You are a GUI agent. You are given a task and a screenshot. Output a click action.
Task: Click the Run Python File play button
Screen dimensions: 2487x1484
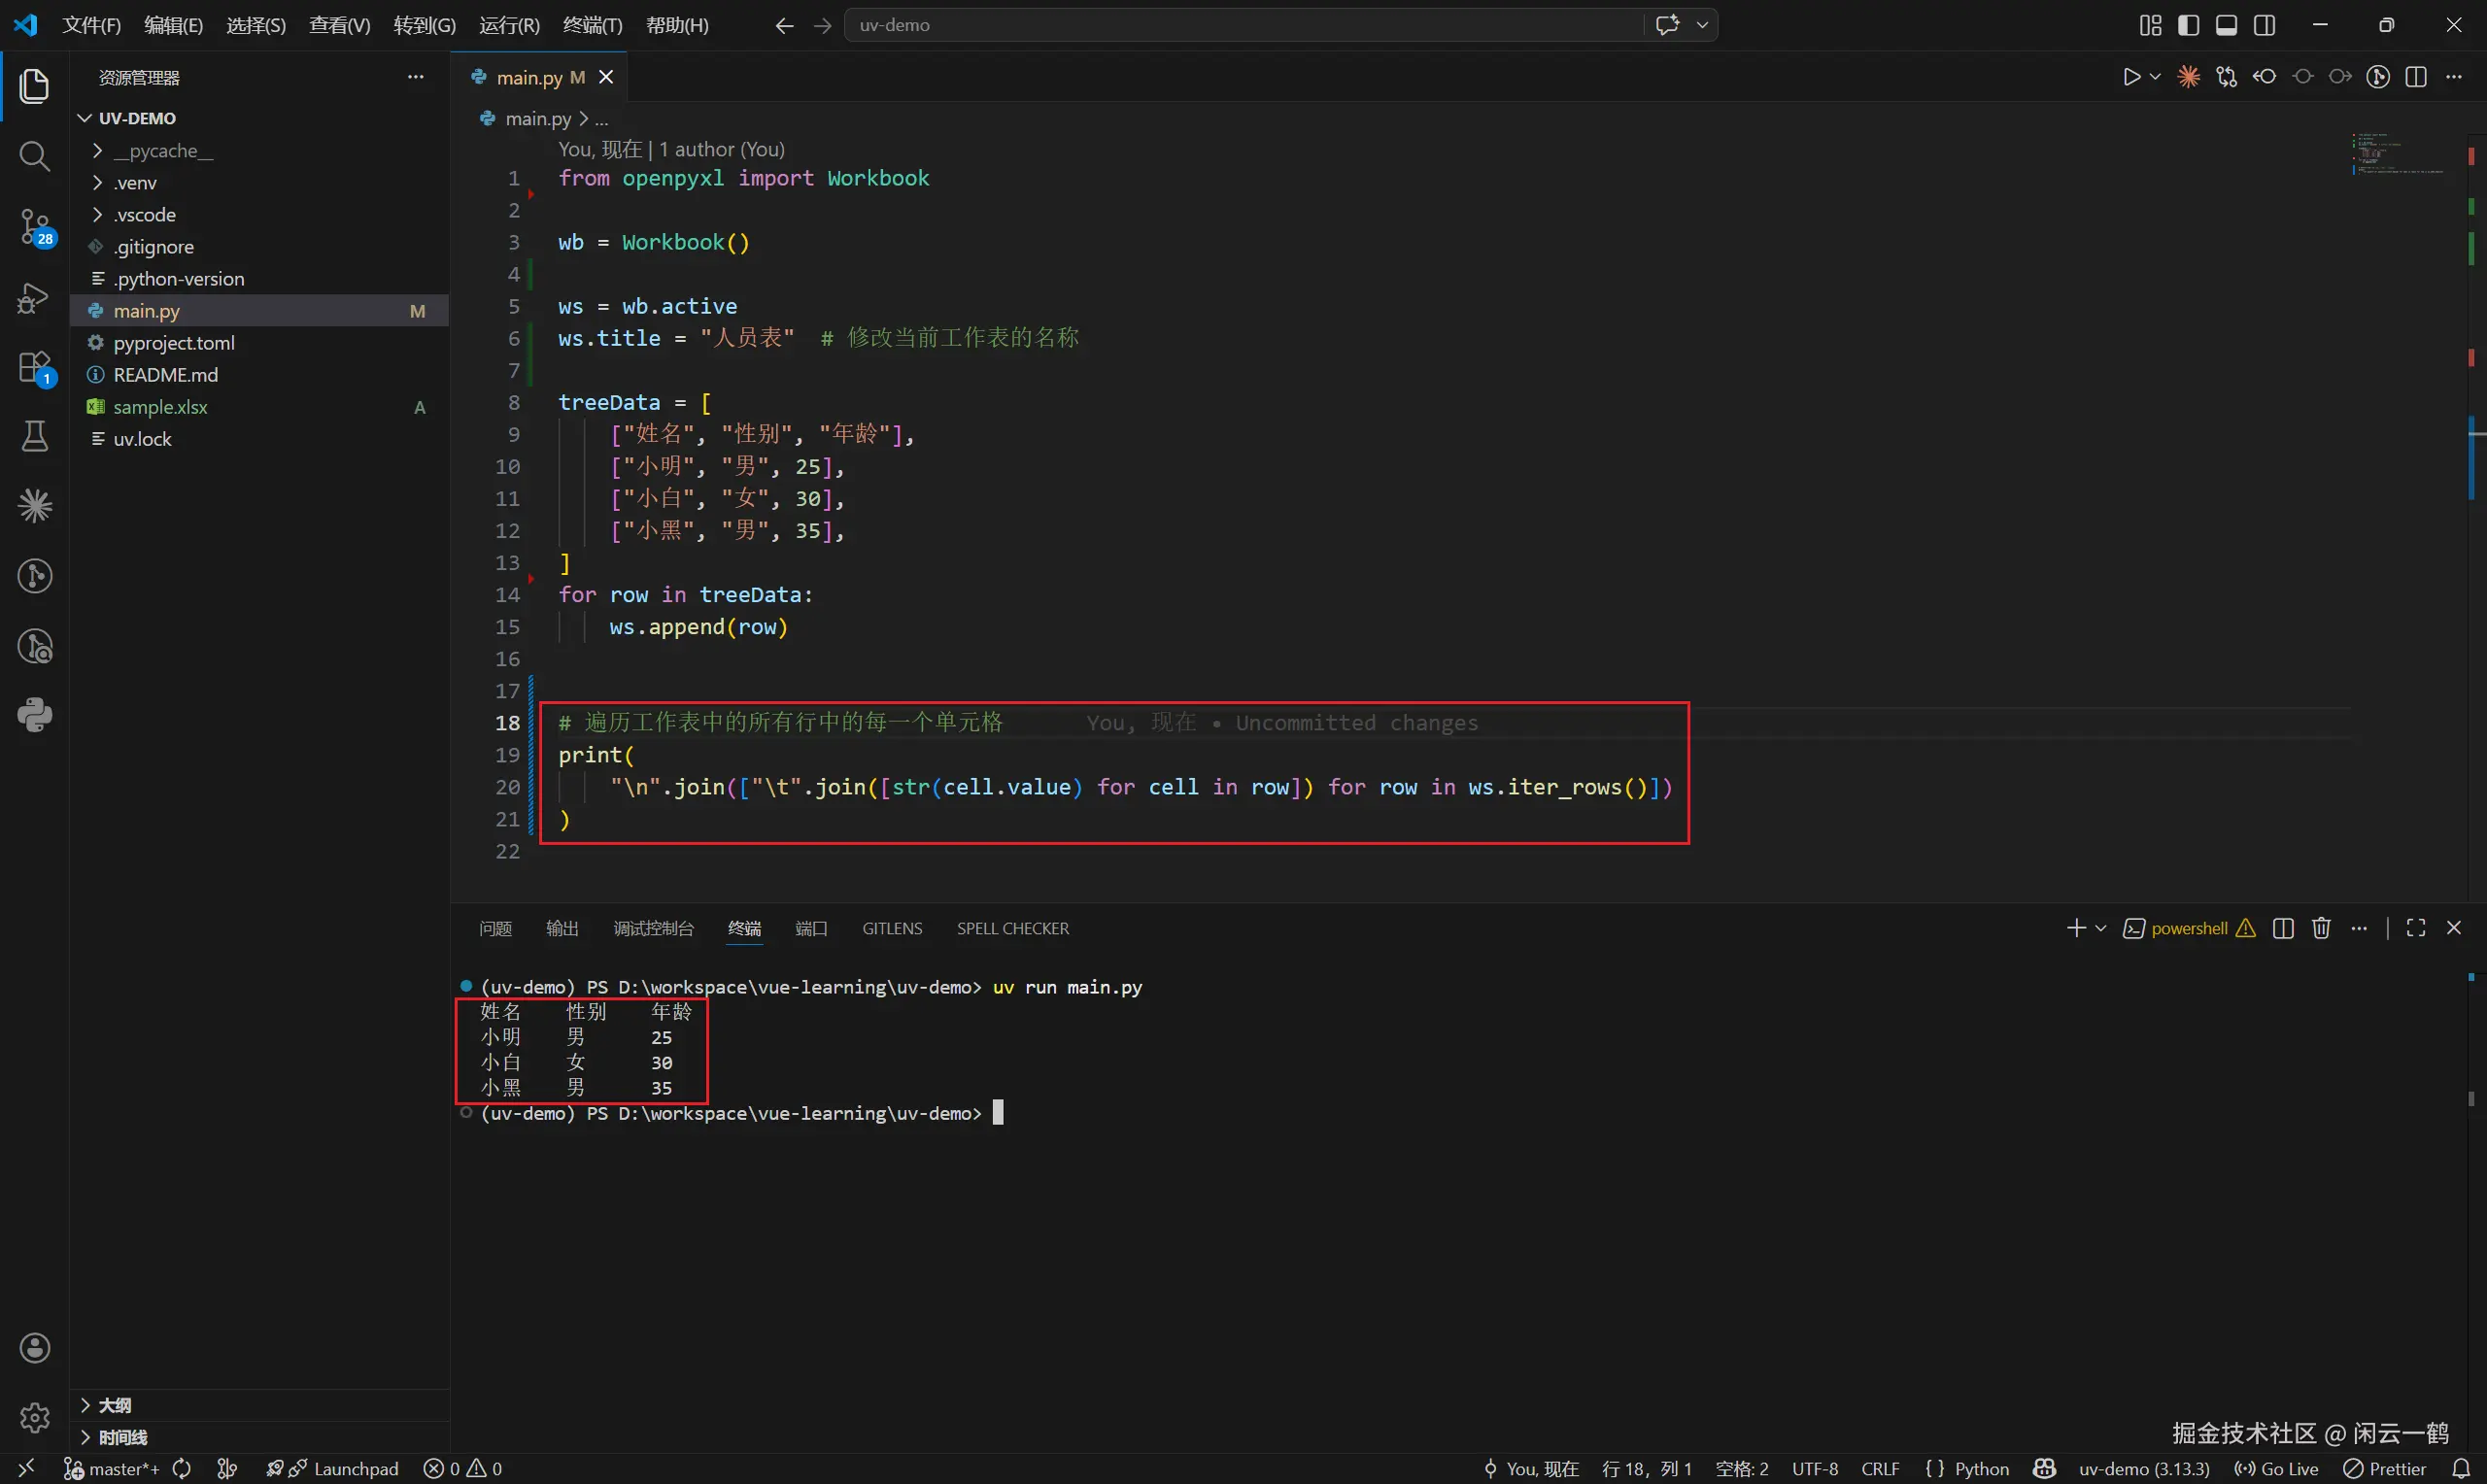pos(2131,77)
